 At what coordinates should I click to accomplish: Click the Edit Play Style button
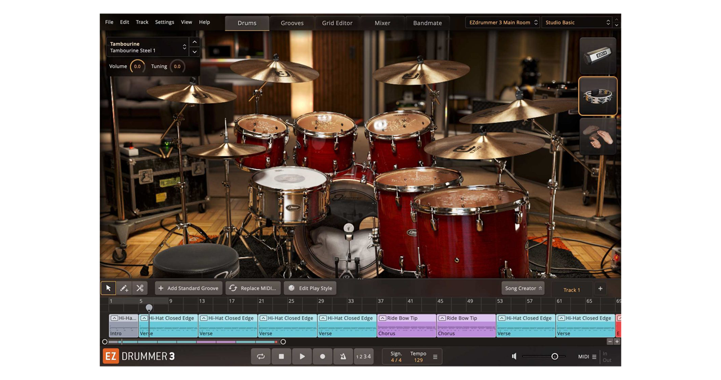(x=310, y=288)
